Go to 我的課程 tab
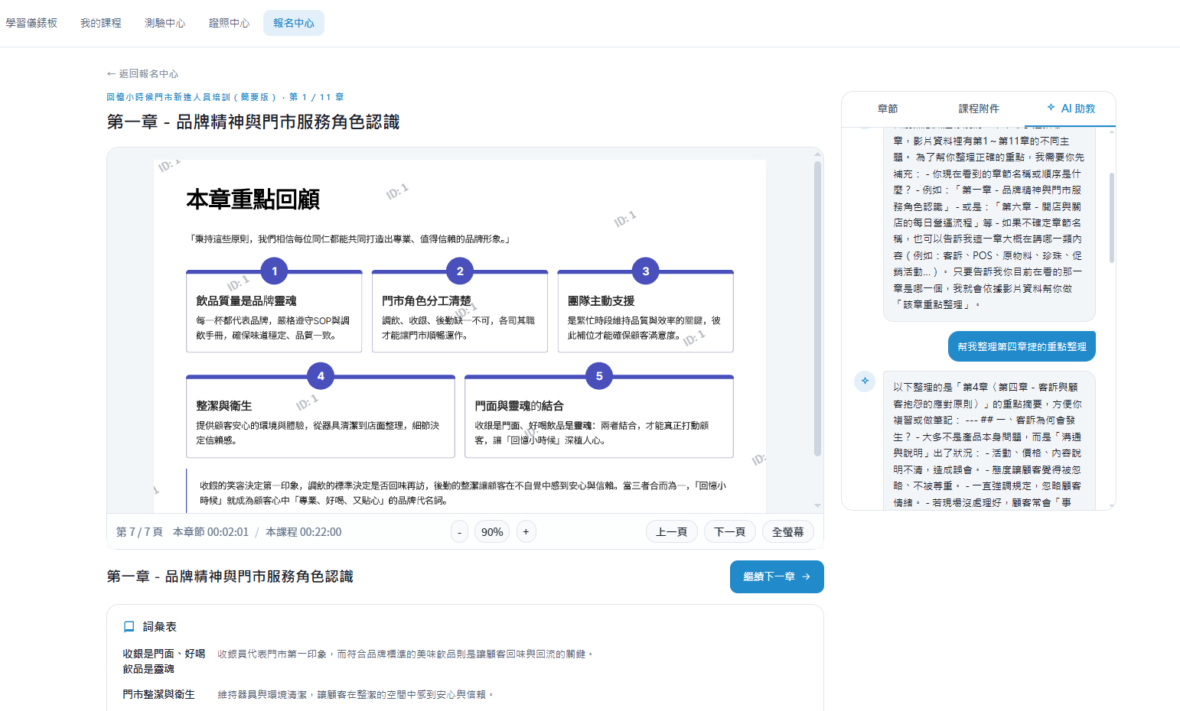The image size is (1180, 711). [x=101, y=23]
